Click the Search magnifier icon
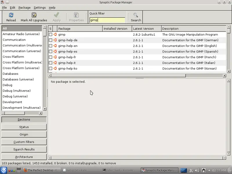This screenshot has width=232, height=174. pyautogui.click(x=136, y=15)
